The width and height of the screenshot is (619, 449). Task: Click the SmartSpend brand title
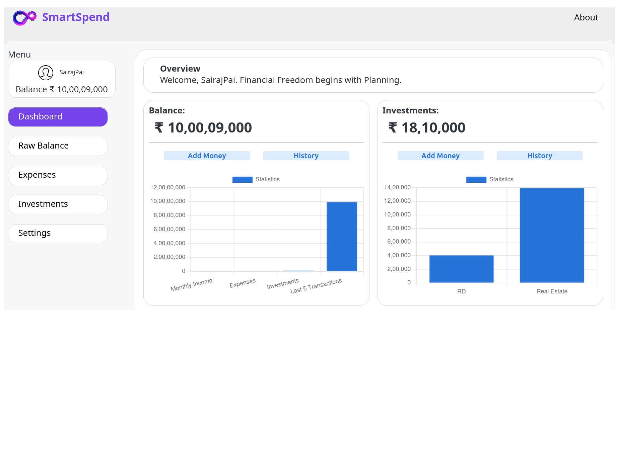[x=76, y=17]
